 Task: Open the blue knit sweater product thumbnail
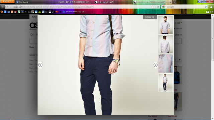tap(178, 75)
